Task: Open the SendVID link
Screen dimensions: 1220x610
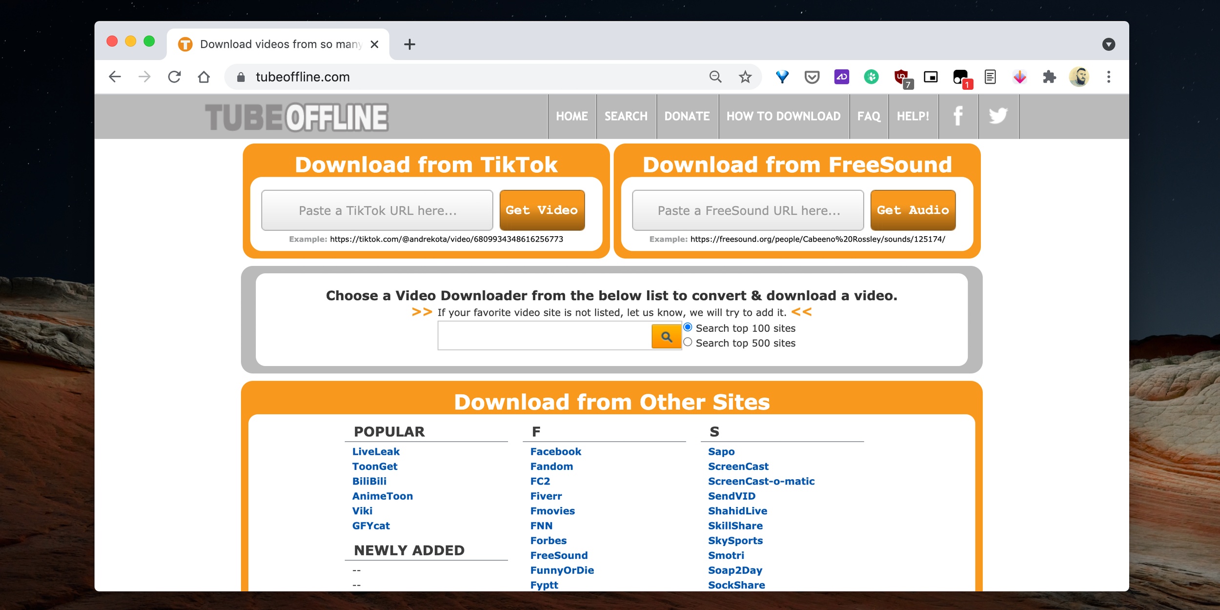Action: 732,496
